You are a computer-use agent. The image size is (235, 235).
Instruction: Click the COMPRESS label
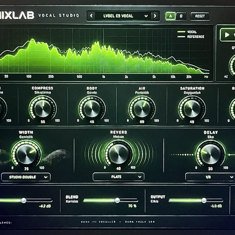[43, 88]
